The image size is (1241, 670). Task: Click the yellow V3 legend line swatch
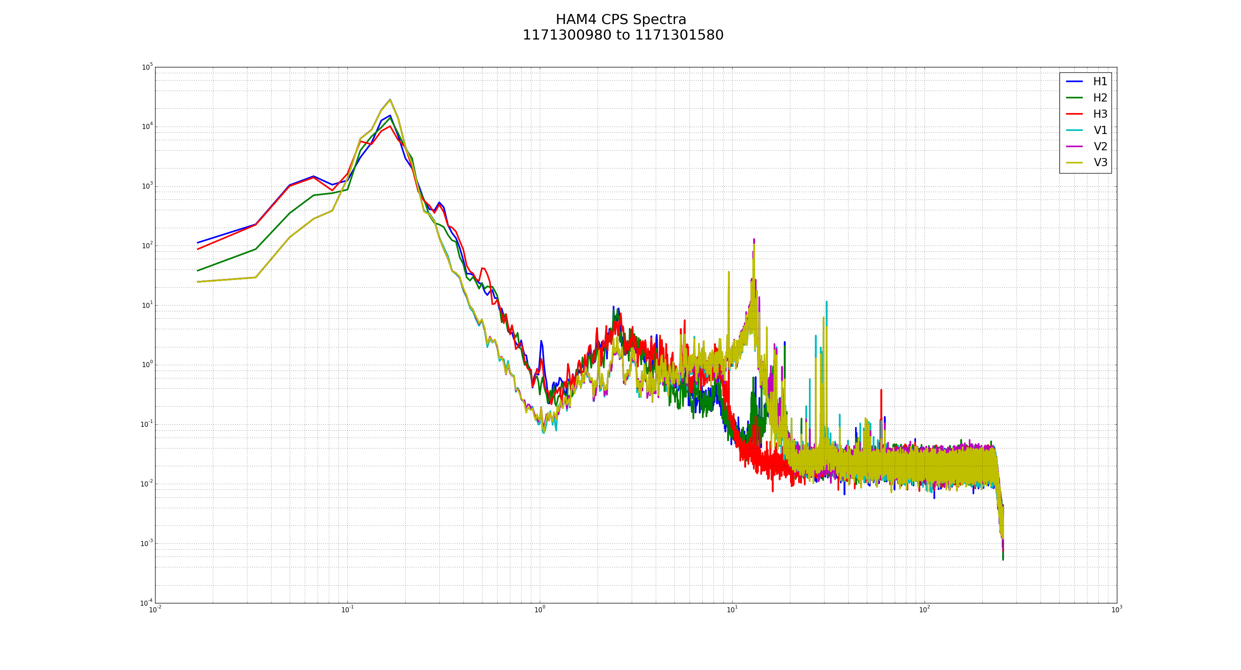click(x=1074, y=163)
